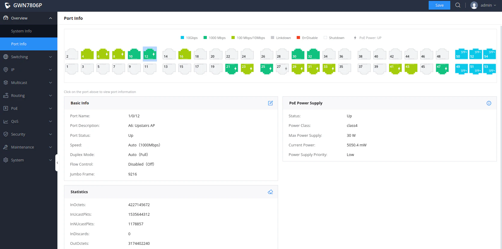Click the OutOctets value 3174402240
This screenshot has height=249, width=502.
(139, 243)
